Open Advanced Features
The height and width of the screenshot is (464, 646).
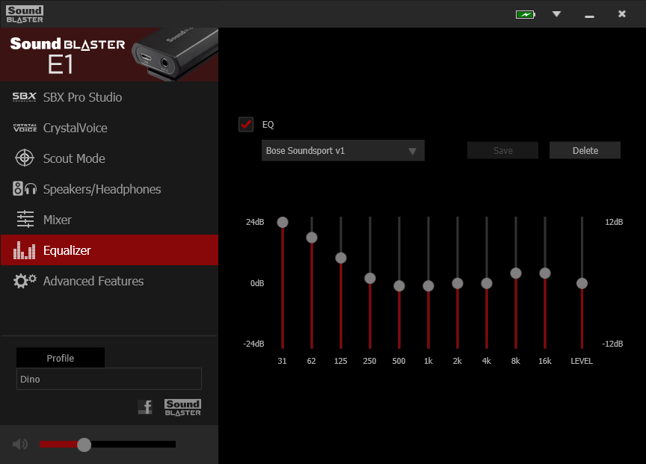click(109, 281)
